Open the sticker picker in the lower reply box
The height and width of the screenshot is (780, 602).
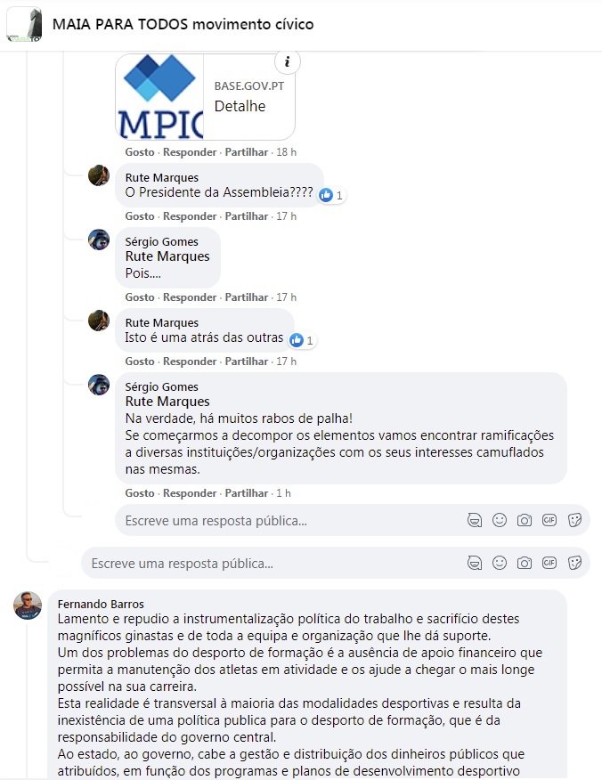(x=574, y=563)
